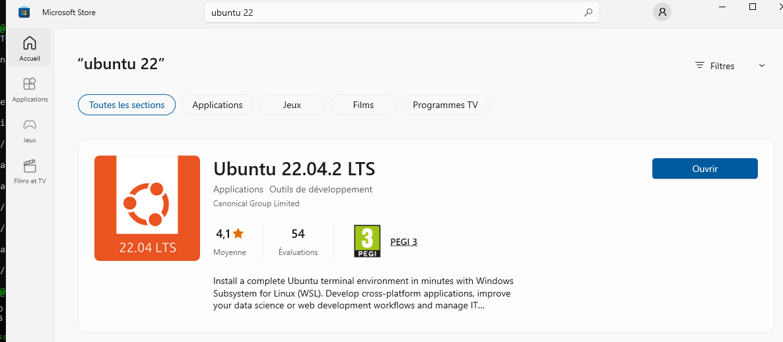Filter results by Jeux
Image resolution: width=783 pixels, height=342 pixels.
pos(292,105)
